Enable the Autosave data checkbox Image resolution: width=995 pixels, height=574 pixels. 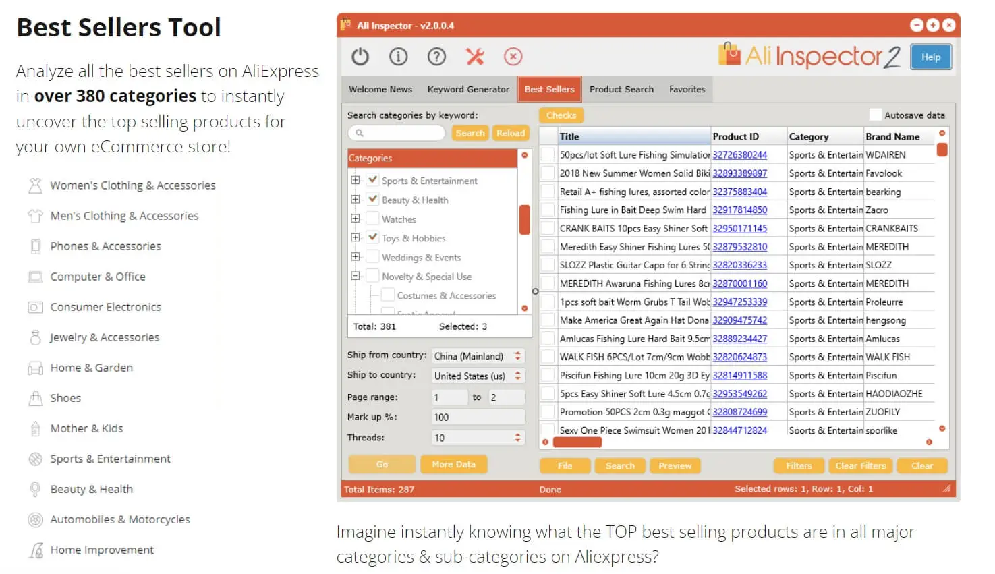(876, 115)
